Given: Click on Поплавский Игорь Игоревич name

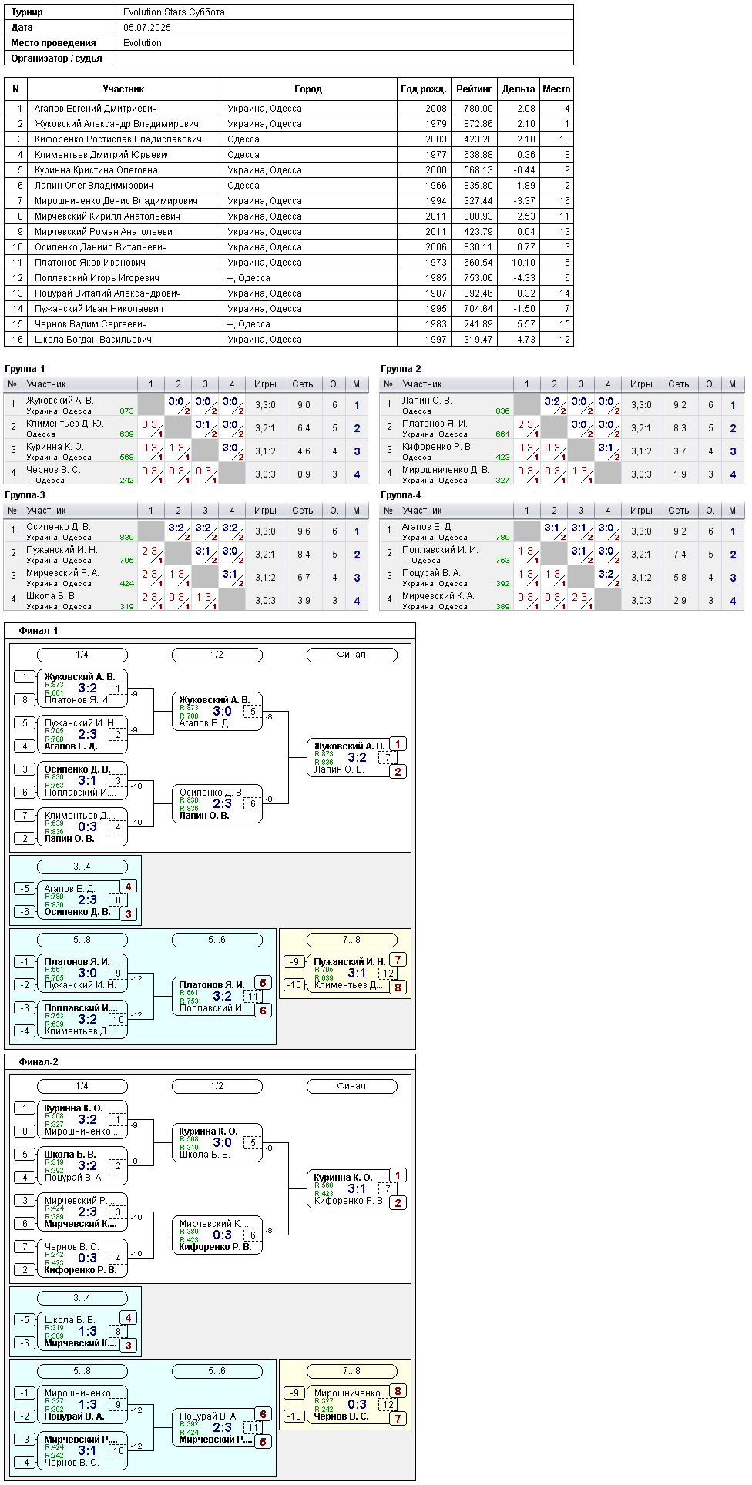Looking at the screenshot, I should click(x=96, y=278).
